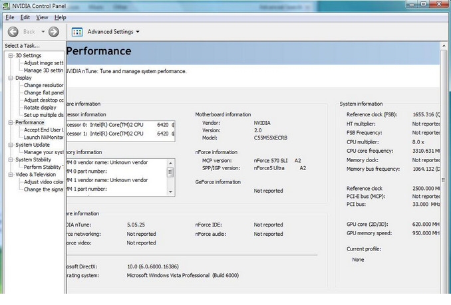Open the Back history dropdown arrow

(43, 32)
